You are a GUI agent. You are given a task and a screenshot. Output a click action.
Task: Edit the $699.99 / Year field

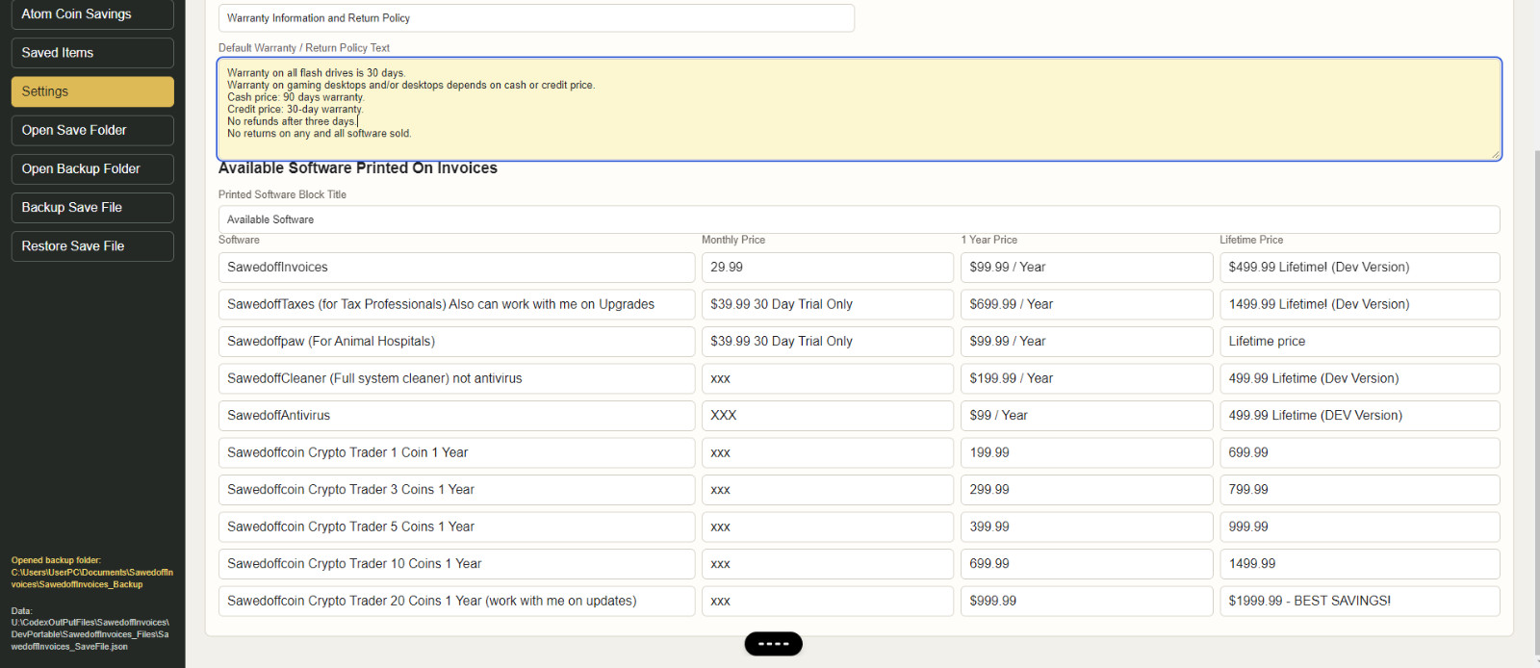1087,304
